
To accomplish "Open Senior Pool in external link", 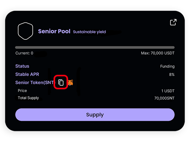I will point(173,22).
